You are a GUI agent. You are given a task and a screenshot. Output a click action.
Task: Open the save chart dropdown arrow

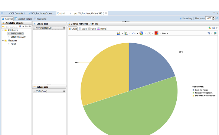coord(217,28)
